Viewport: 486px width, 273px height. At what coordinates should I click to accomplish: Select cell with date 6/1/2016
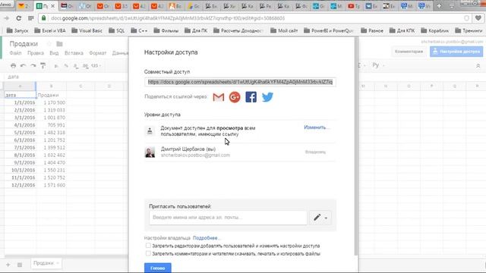(21, 140)
